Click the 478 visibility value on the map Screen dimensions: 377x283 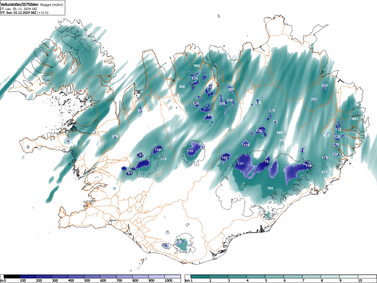pos(282,141)
